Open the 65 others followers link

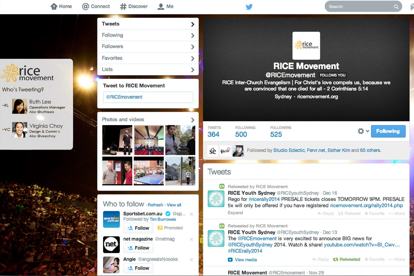point(370,150)
